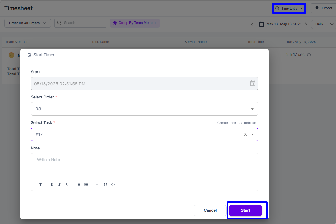Clear the selected task #17
Screen dimensions: 336x224
(x=245, y=134)
